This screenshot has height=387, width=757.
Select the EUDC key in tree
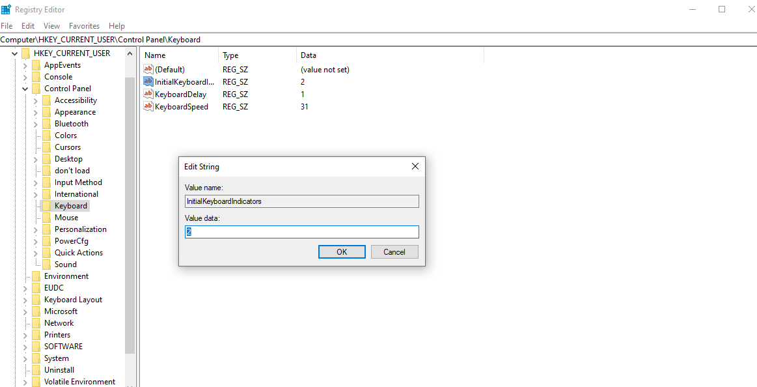(x=54, y=288)
